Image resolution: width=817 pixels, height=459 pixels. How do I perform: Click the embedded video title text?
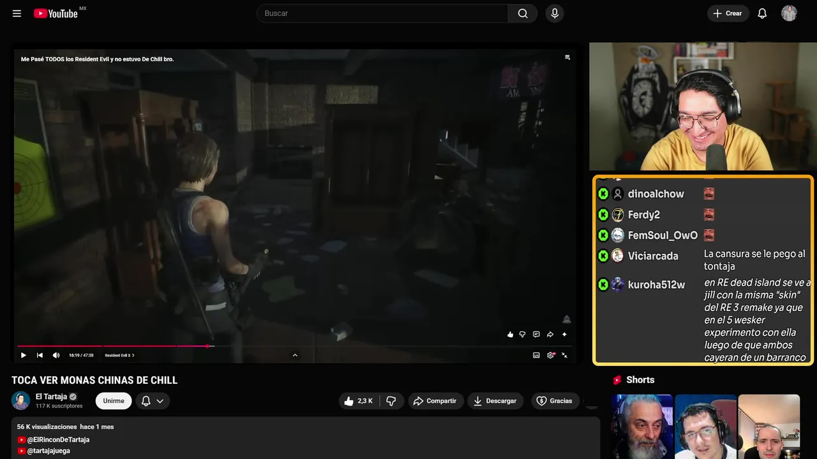coord(97,59)
